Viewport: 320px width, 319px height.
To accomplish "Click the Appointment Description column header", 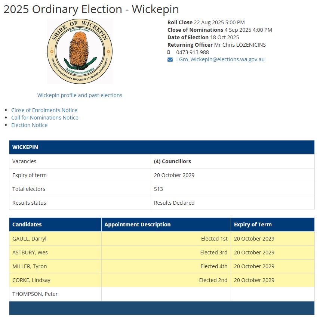I will [138, 224].
